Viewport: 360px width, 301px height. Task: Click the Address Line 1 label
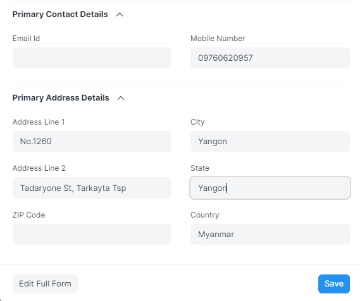(39, 122)
